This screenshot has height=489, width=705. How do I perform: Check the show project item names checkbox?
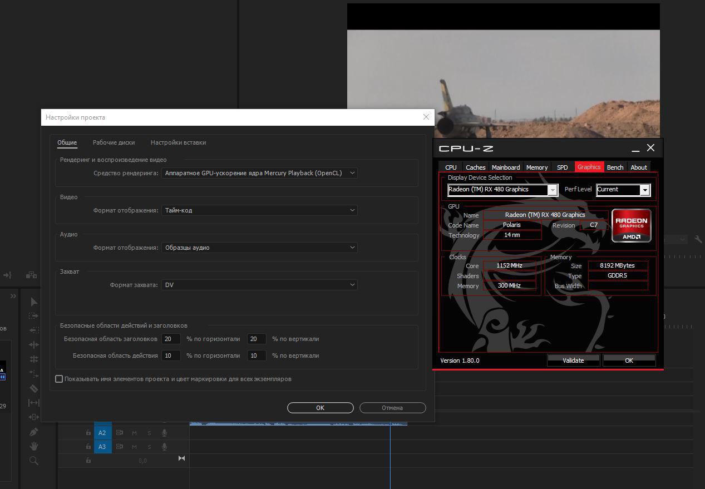coord(59,379)
